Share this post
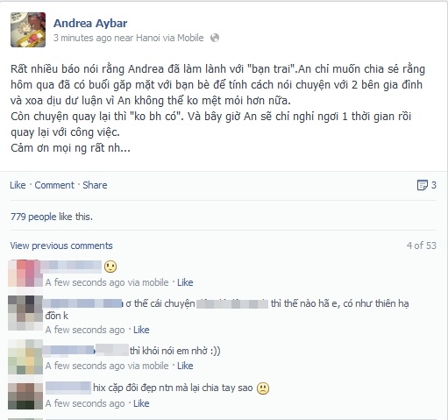Image resolution: width=448 pixels, height=420 pixels. 95,185
